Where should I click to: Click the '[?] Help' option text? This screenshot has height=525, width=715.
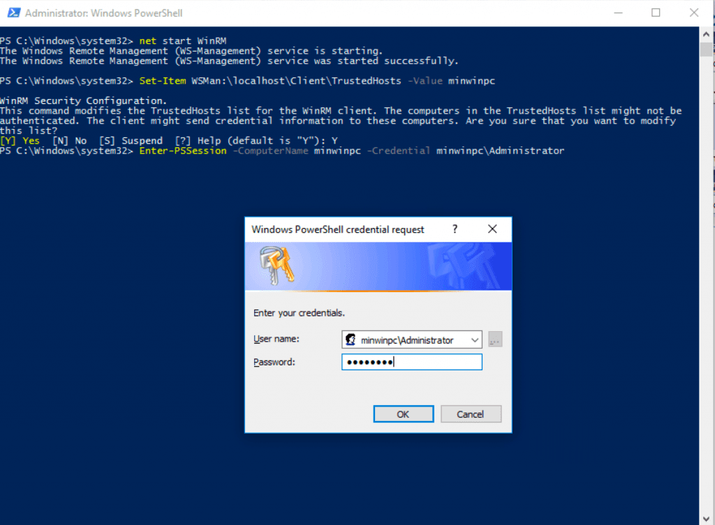pyautogui.click(x=198, y=141)
